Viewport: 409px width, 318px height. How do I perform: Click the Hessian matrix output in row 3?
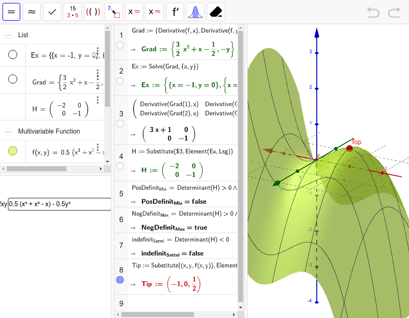pos(169,134)
